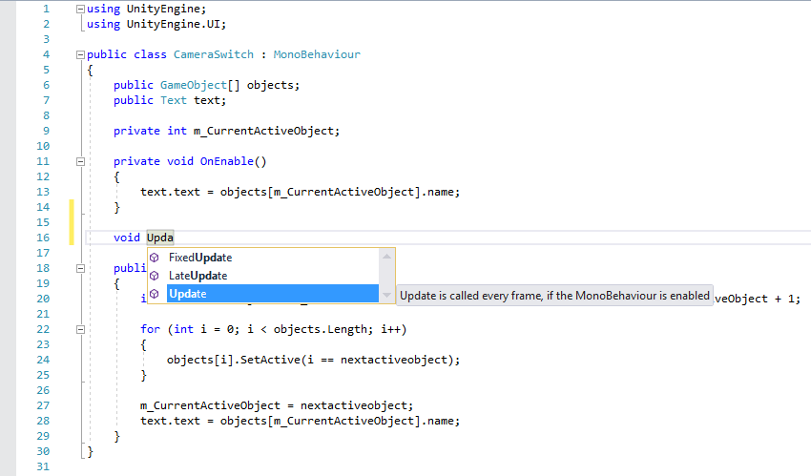This screenshot has width=811, height=476.
Task: Click text.text assignment on line 28
Action: pyautogui.click(x=170, y=421)
